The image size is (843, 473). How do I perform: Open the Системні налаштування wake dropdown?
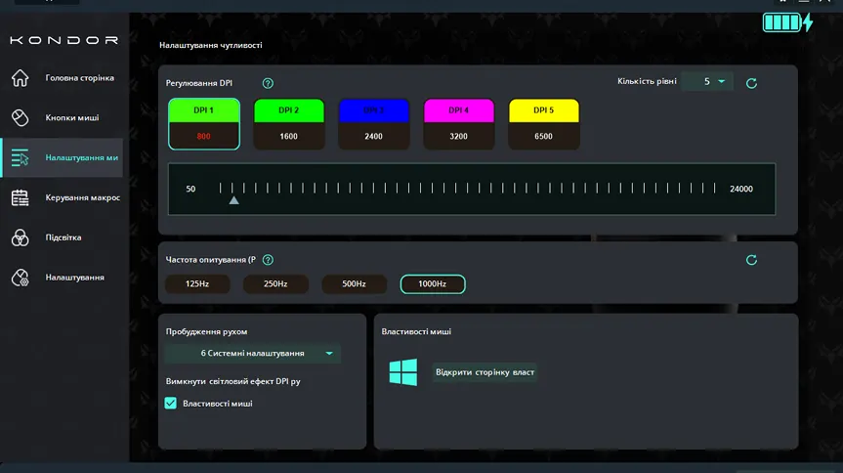tap(253, 354)
